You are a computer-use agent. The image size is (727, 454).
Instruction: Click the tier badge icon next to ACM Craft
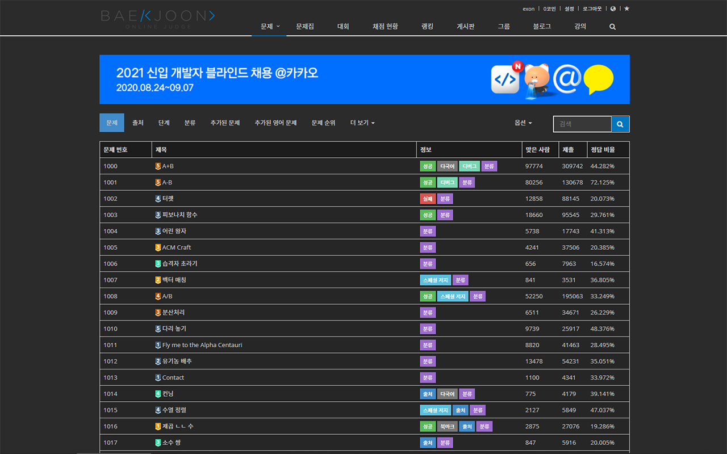[158, 247]
